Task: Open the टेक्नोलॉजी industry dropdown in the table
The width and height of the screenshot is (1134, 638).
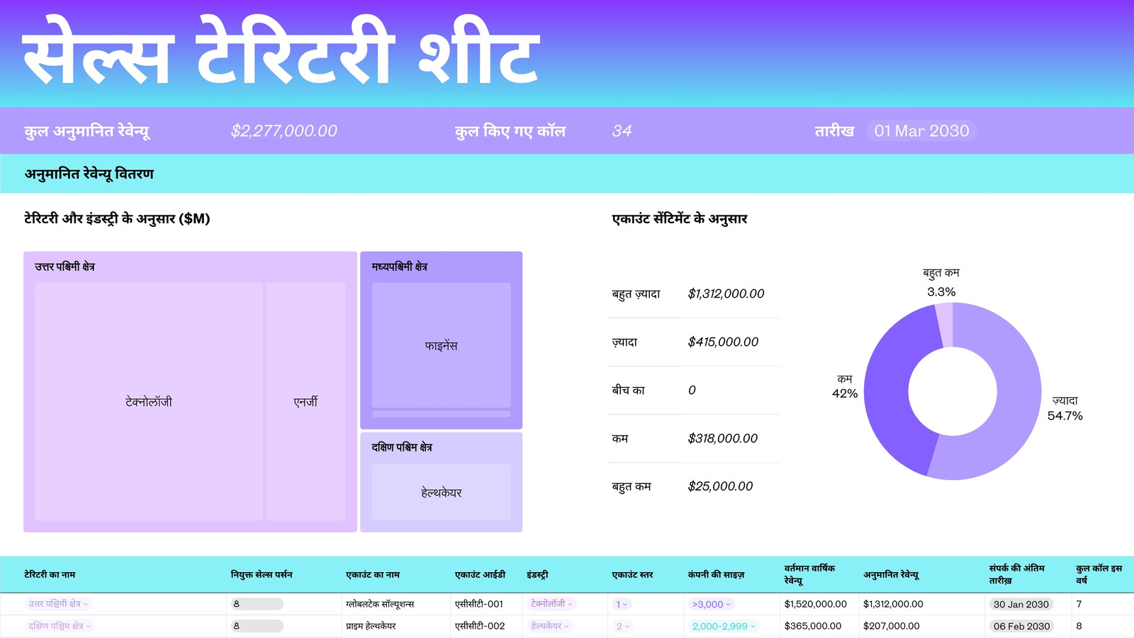Action: (553, 604)
